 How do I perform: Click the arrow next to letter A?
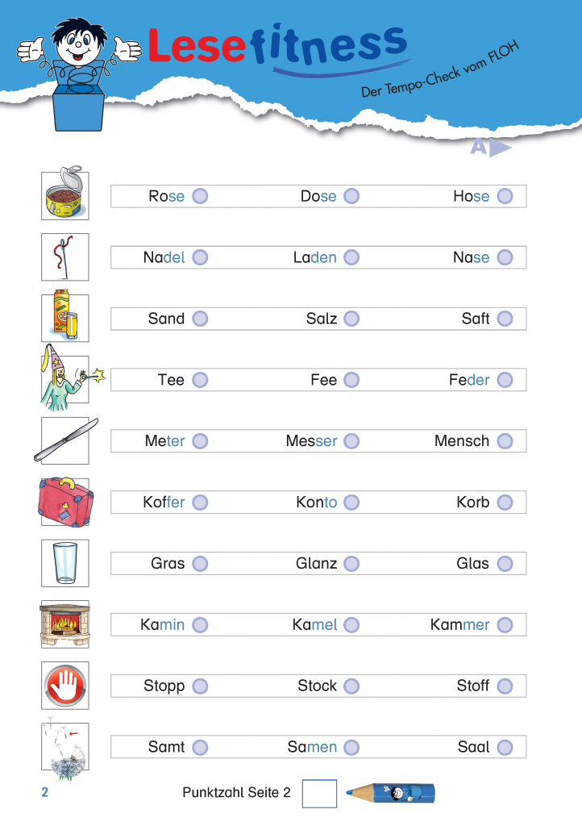500,148
